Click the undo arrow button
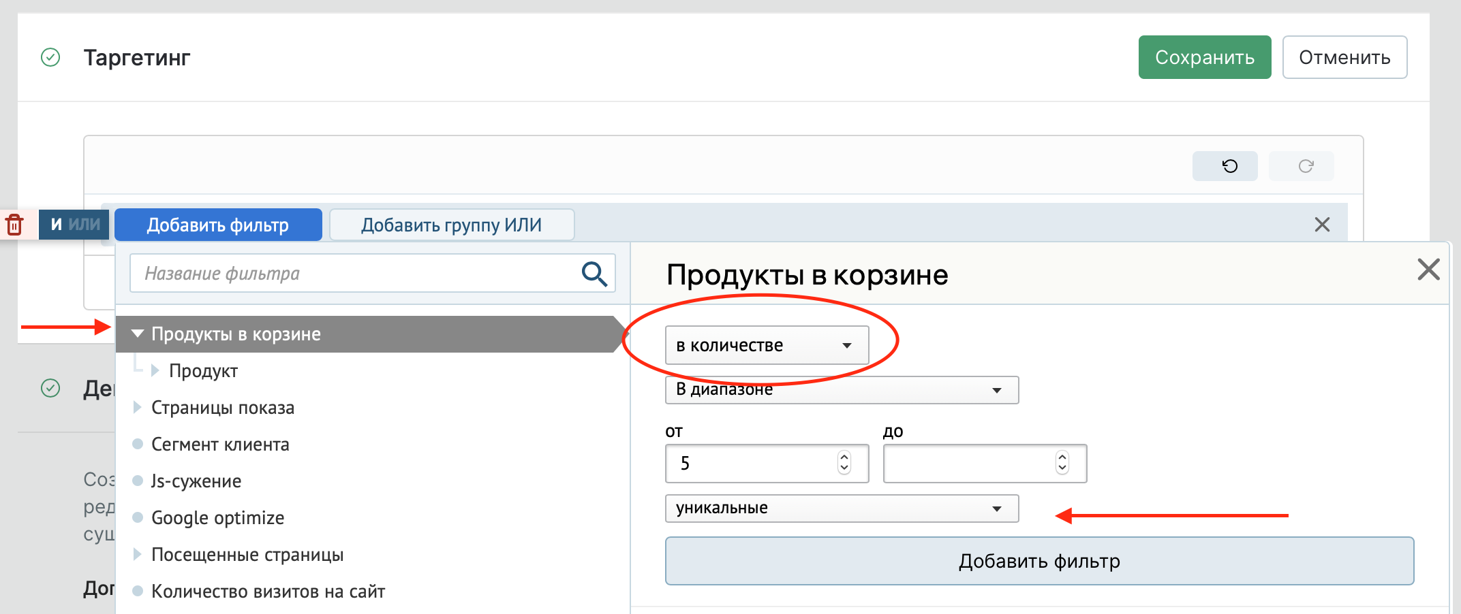The width and height of the screenshot is (1461, 614). 1225,166
